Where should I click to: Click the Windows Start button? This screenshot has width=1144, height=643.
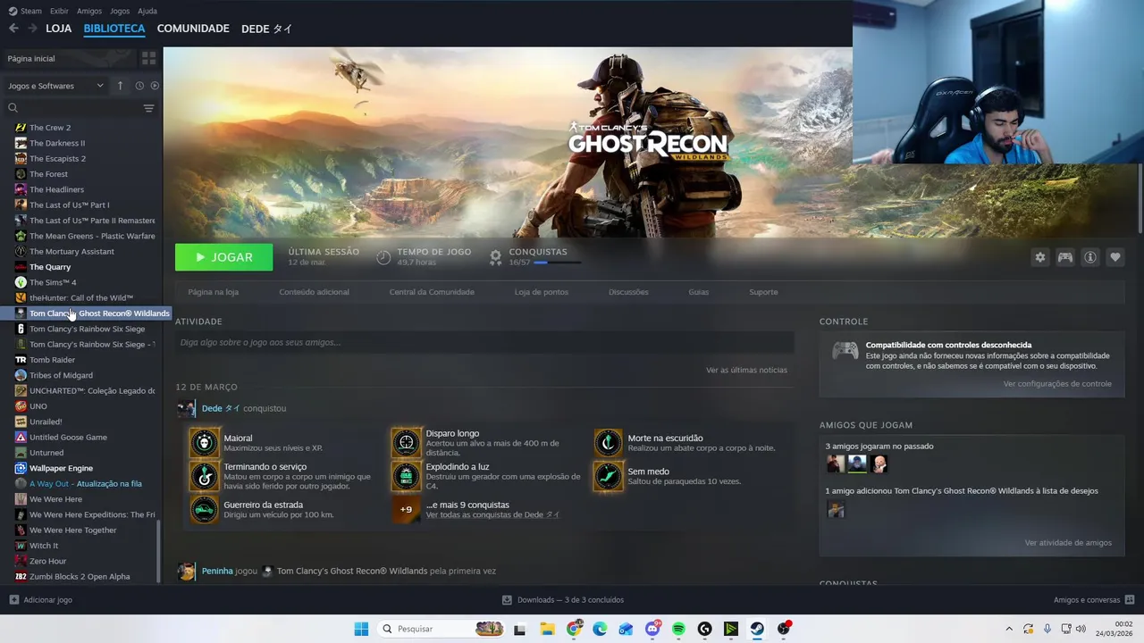pos(361,629)
